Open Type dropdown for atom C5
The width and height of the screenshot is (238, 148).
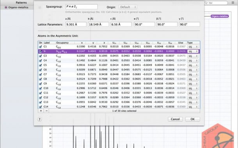(x=193, y=65)
